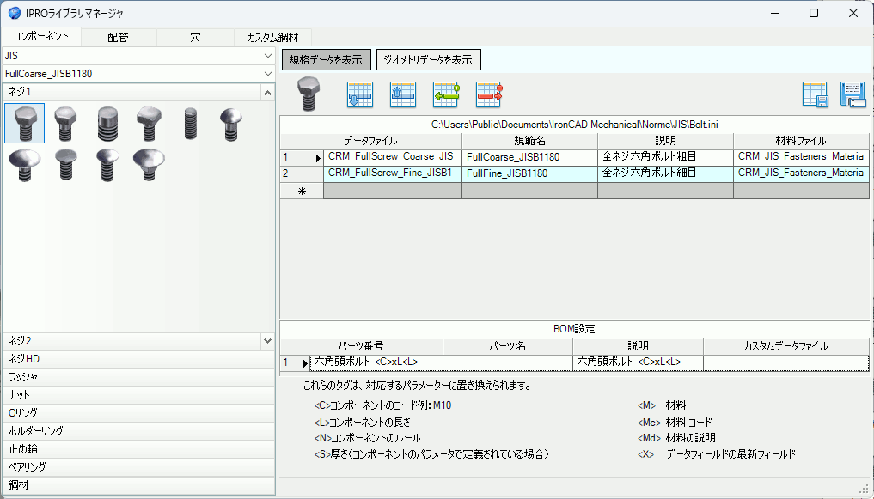Select the headless set screw thumbnail
874x499 pixels.
190,123
